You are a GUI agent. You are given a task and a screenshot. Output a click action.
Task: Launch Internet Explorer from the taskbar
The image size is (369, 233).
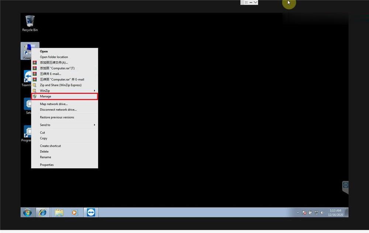43,213
